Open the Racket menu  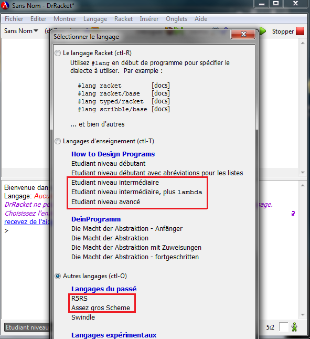coord(123,19)
